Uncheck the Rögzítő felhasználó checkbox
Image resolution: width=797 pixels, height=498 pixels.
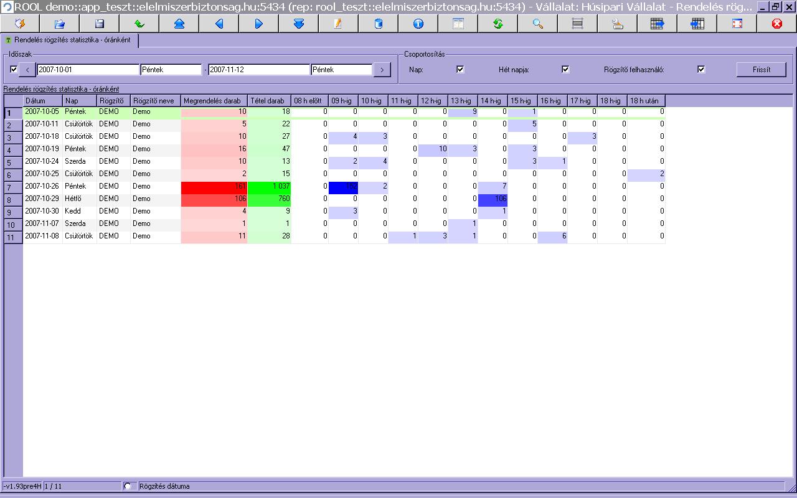pos(701,69)
